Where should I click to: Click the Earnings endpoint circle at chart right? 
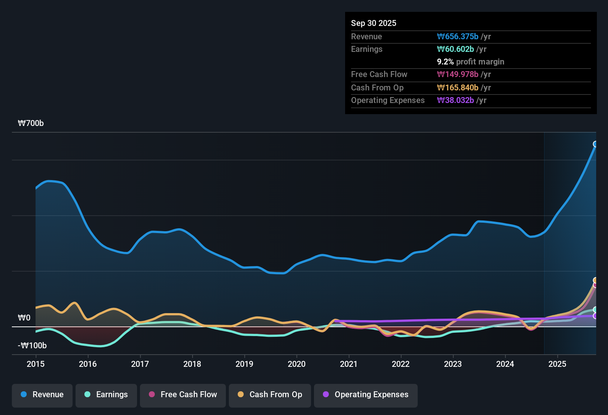[x=595, y=310]
